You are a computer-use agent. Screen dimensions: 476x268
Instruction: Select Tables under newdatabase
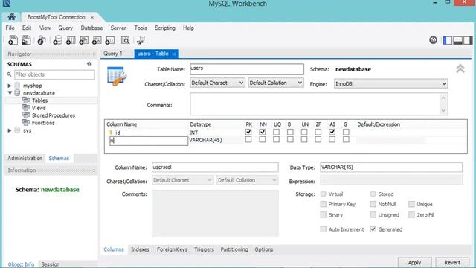[x=39, y=100]
